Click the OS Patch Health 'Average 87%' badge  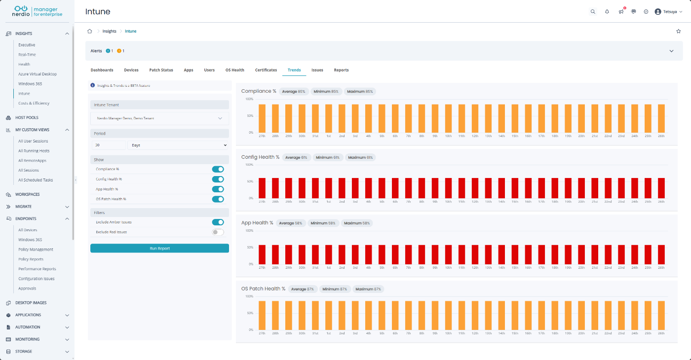[x=303, y=289]
